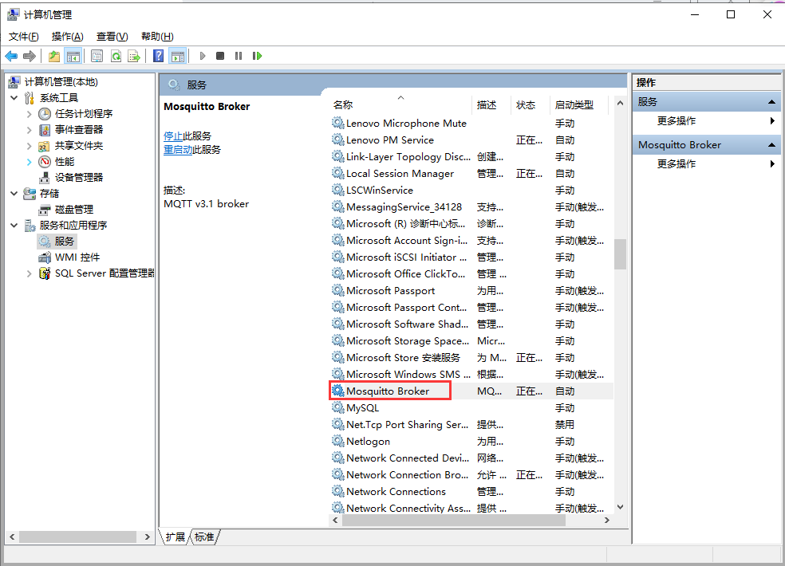Select MessagingService_34128 service row
Image resolution: width=785 pixels, height=566 pixels.
coord(471,207)
